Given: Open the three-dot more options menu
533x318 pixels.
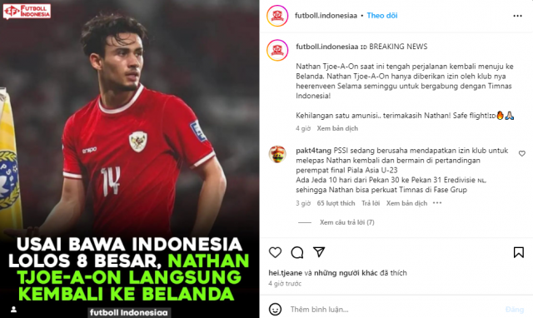Looking at the screenshot, I should [x=517, y=16].
